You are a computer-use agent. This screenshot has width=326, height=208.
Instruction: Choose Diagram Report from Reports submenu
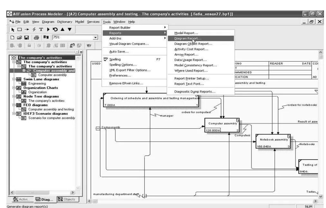point(201,38)
